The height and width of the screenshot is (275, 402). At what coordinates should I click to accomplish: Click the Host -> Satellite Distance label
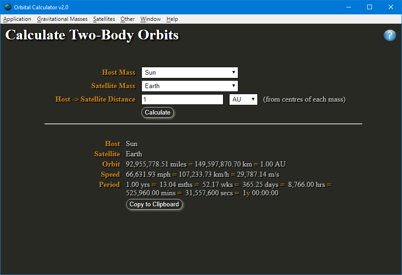96,99
